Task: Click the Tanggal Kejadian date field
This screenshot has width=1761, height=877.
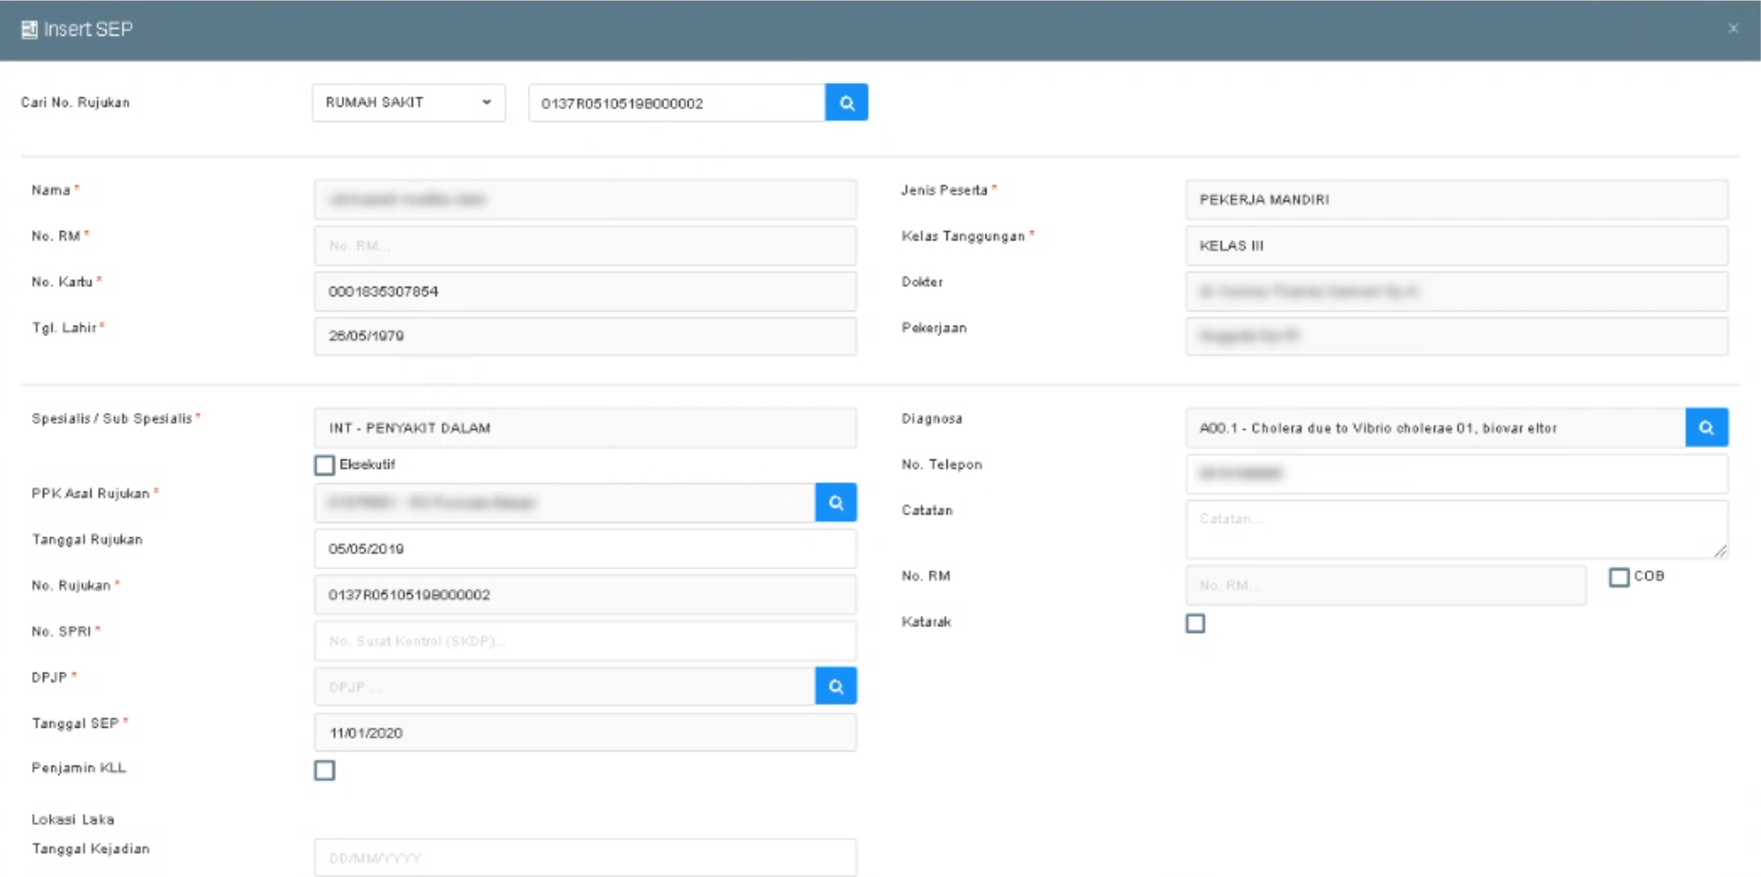Action: (x=585, y=858)
